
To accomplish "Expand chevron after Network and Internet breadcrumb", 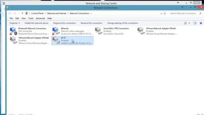I will tap(68, 13).
